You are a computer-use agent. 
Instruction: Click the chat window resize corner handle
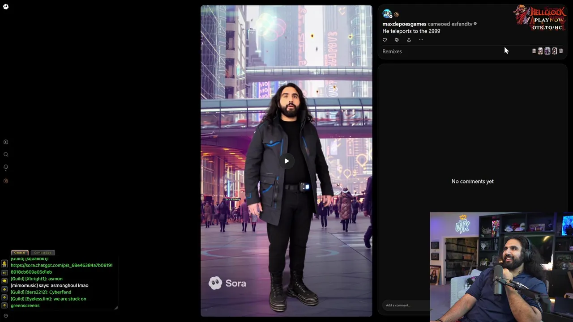[116, 307]
